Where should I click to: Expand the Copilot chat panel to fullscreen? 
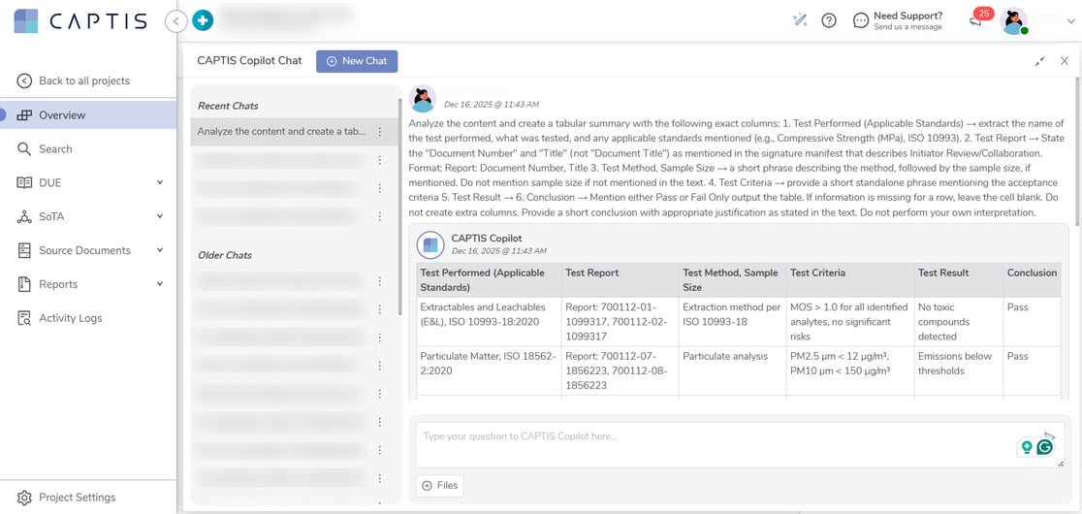click(1039, 61)
